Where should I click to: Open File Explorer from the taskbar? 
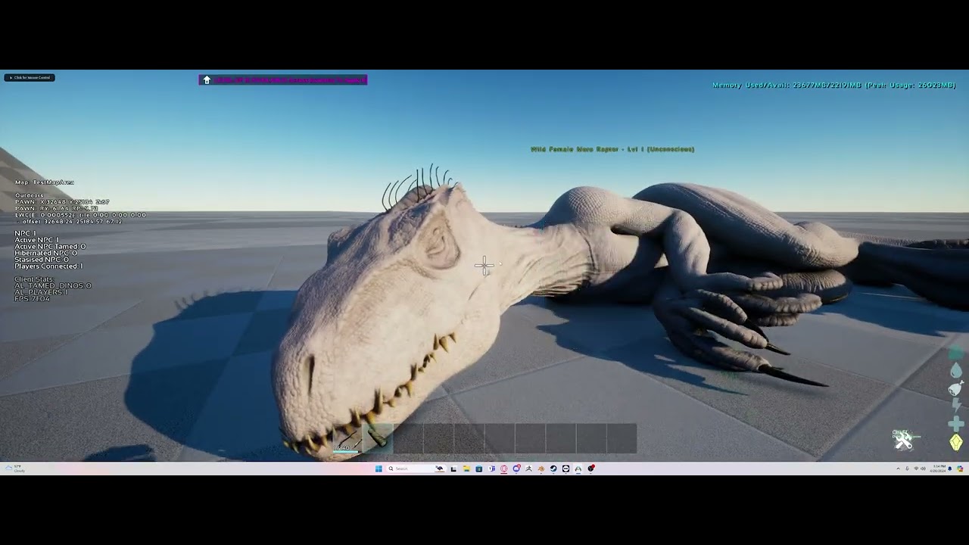(466, 469)
